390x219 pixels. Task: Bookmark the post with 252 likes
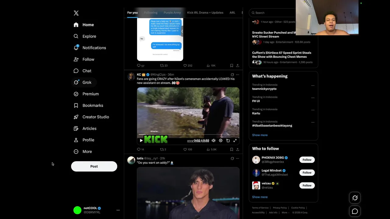pyautogui.click(x=232, y=66)
